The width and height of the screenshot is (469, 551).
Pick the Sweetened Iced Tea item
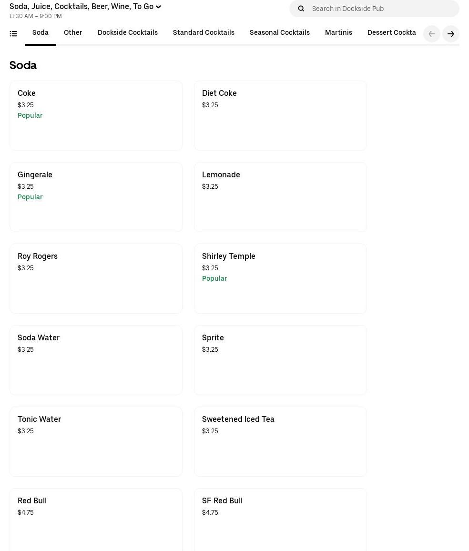point(280,441)
